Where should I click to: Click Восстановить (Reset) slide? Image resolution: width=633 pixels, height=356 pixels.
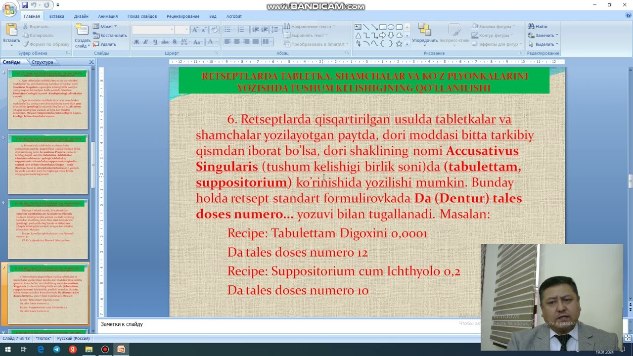click(x=110, y=36)
